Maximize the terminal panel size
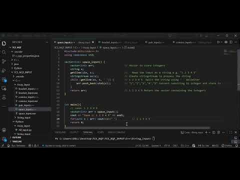This screenshot has height=180, width=240. (x=230, y=132)
